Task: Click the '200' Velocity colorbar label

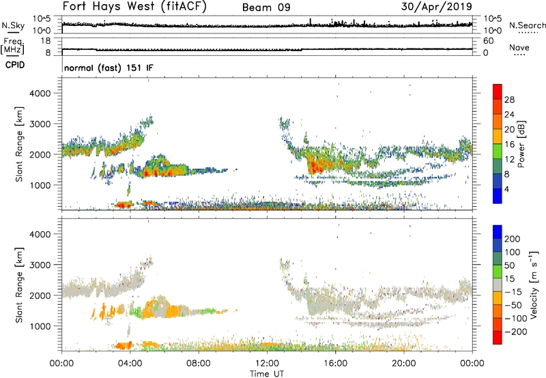Action: 513,239
